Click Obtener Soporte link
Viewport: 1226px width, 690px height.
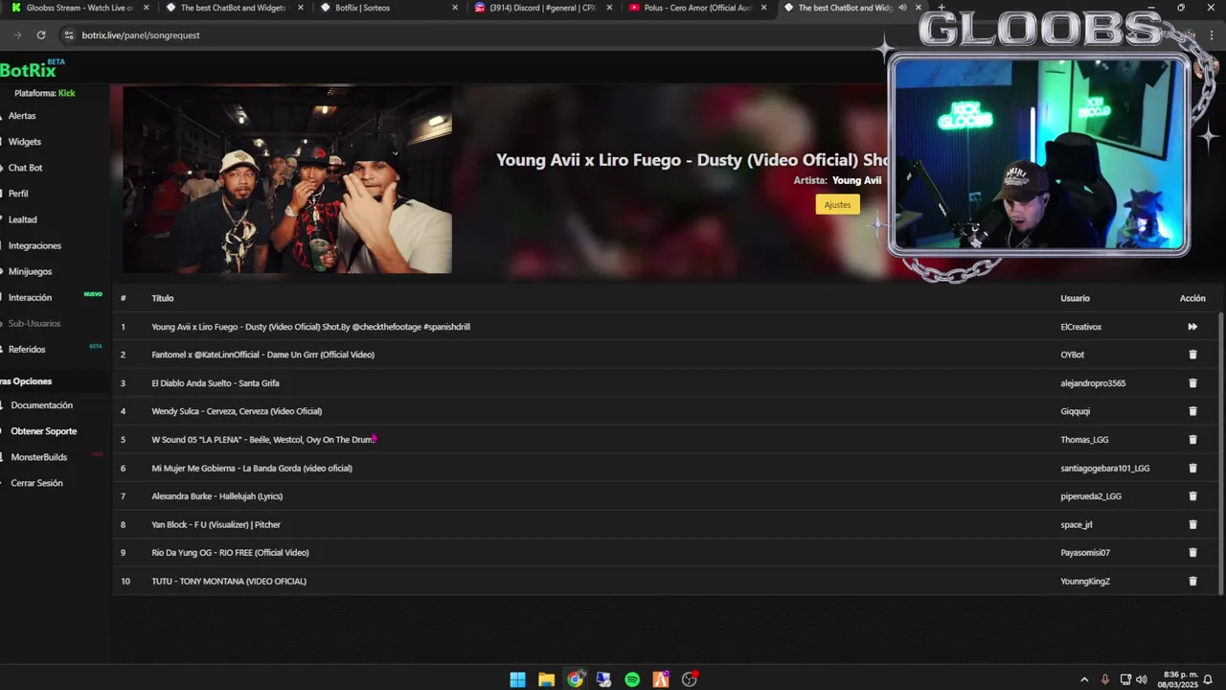click(43, 431)
